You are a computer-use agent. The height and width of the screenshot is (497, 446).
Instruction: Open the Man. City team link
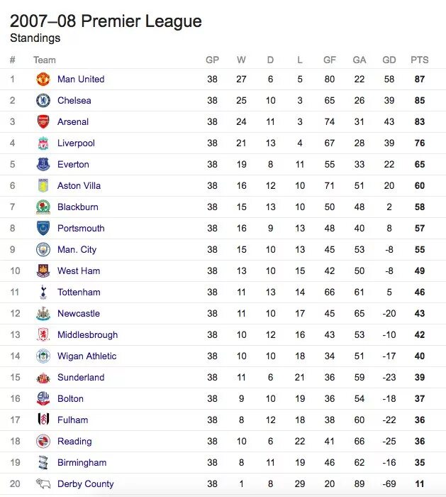pyautogui.click(x=77, y=250)
